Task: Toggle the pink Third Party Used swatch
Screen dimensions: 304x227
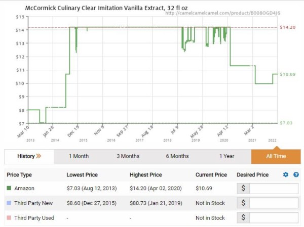Action: (x=9, y=218)
